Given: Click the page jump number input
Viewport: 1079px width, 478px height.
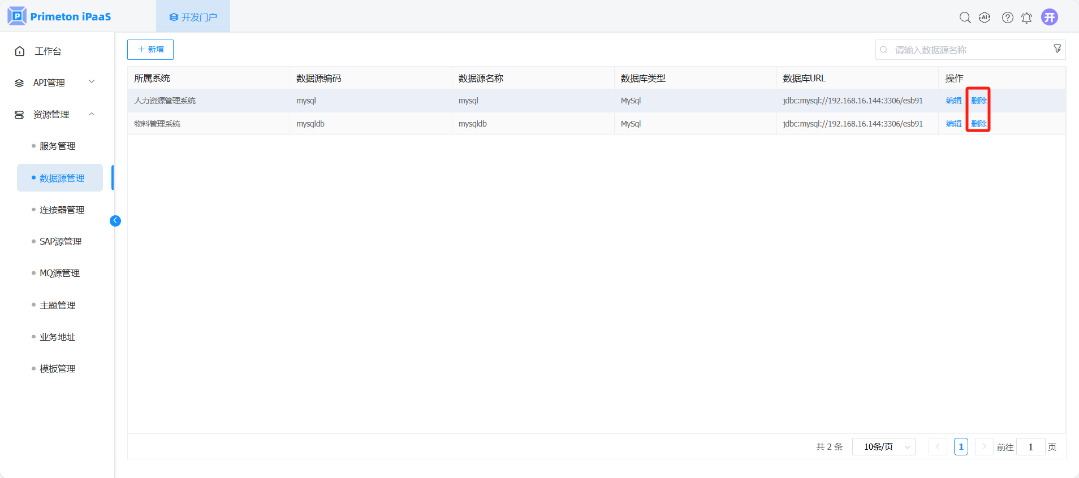Looking at the screenshot, I should tap(1030, 447).
